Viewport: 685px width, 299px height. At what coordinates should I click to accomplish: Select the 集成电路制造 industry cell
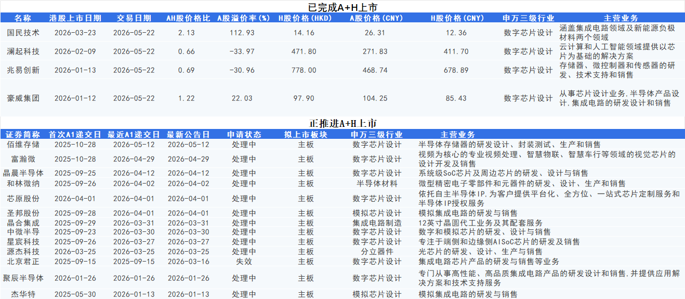click(377, 223)
